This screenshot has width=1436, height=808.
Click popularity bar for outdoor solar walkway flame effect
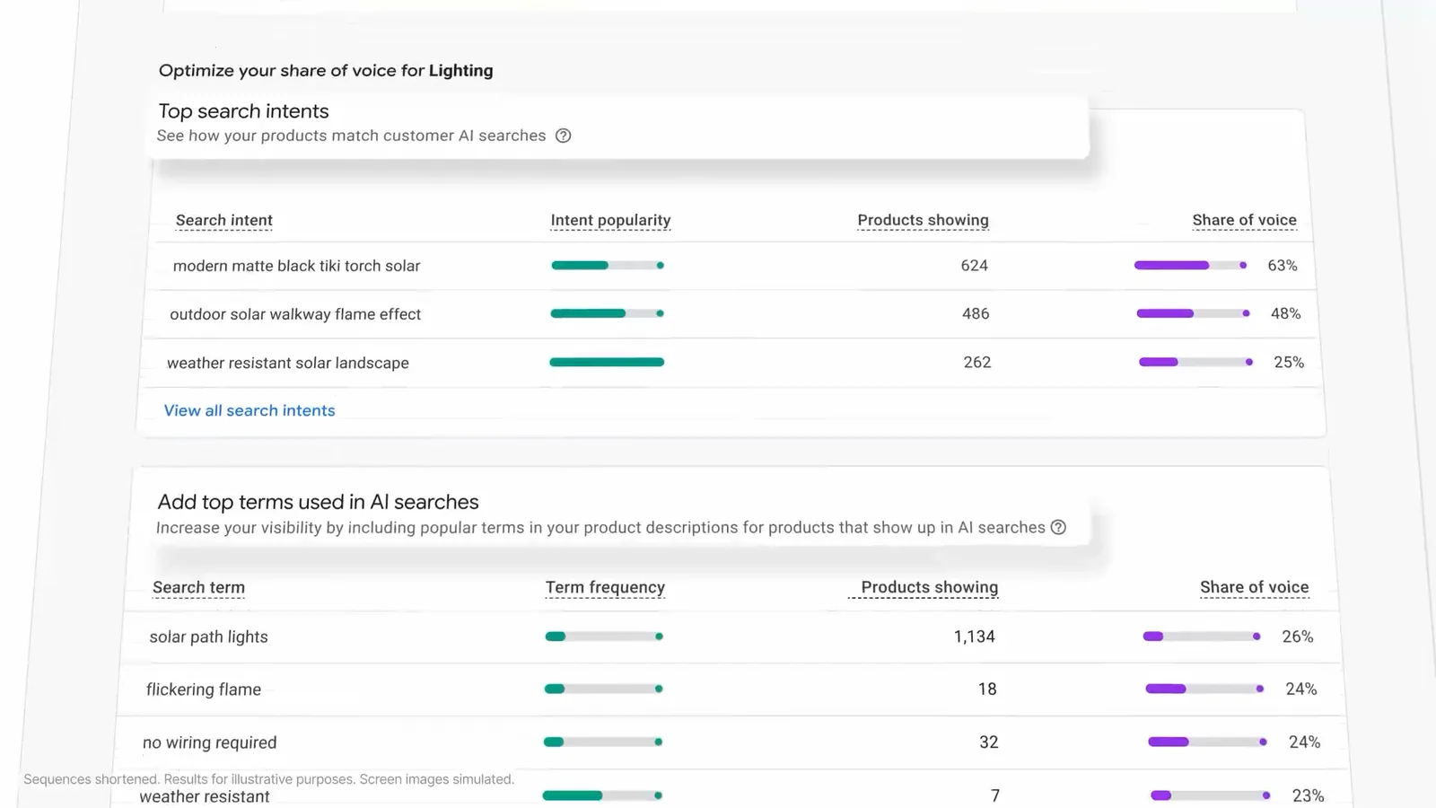pyautogui.click(x=607, y=313)
